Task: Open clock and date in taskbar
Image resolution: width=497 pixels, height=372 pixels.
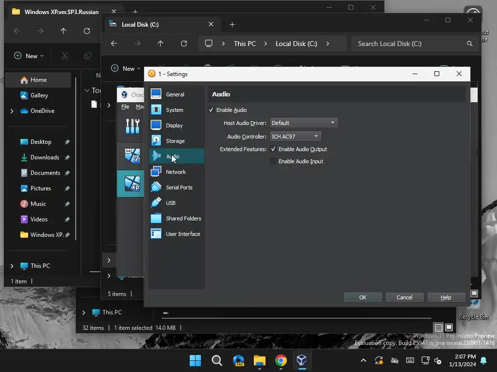Action: pos(463,360)
